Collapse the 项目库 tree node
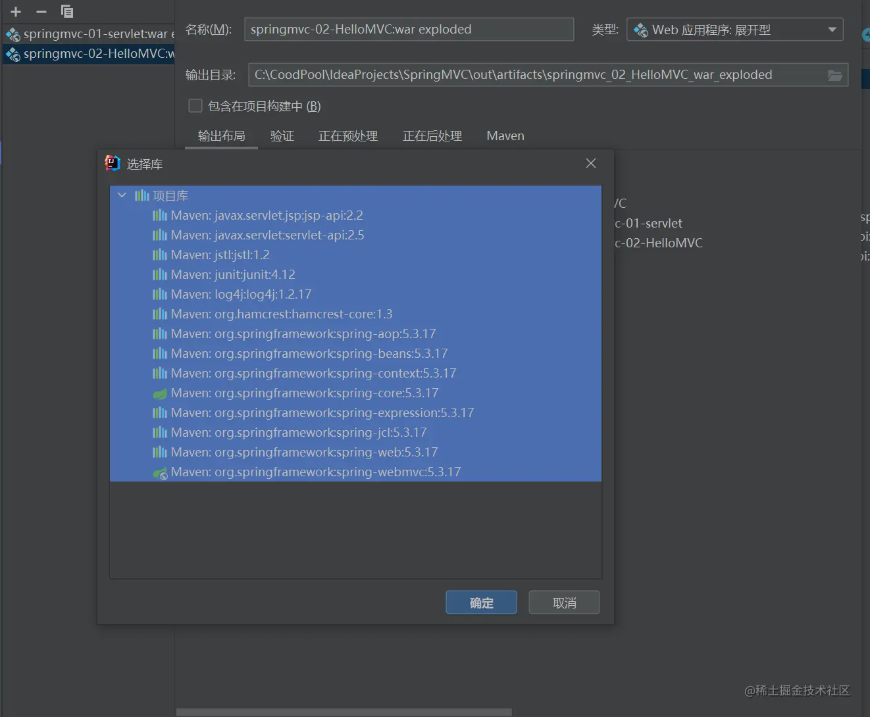This screenshot has height=717, width=870. pos(122,195)
